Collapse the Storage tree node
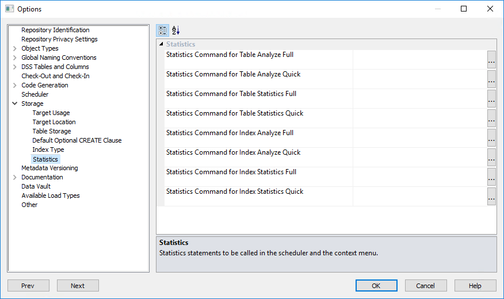The height and width of the screenshot is (299, 504). [14, 103]
